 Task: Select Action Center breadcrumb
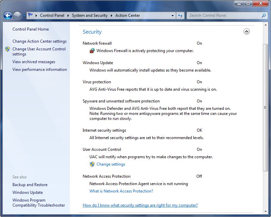[x=127, y=15]
